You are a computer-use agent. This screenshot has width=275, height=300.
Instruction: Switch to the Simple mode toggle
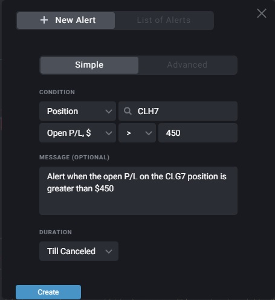(x=89, y=65)
